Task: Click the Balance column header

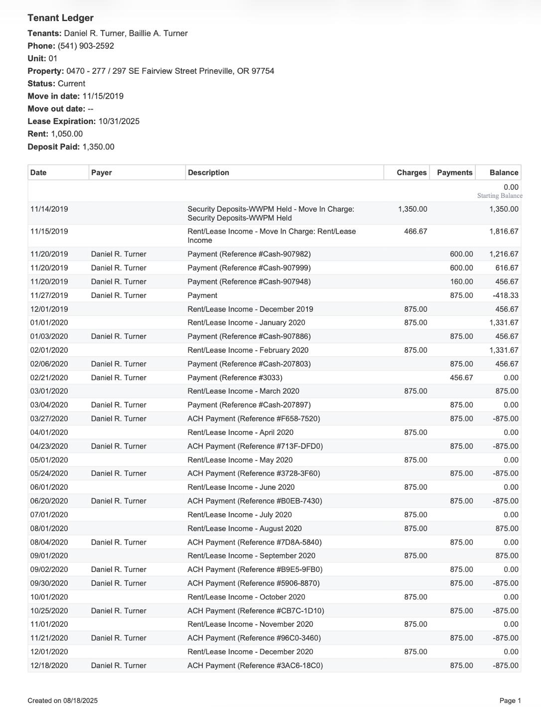Action: pos(504,172)
